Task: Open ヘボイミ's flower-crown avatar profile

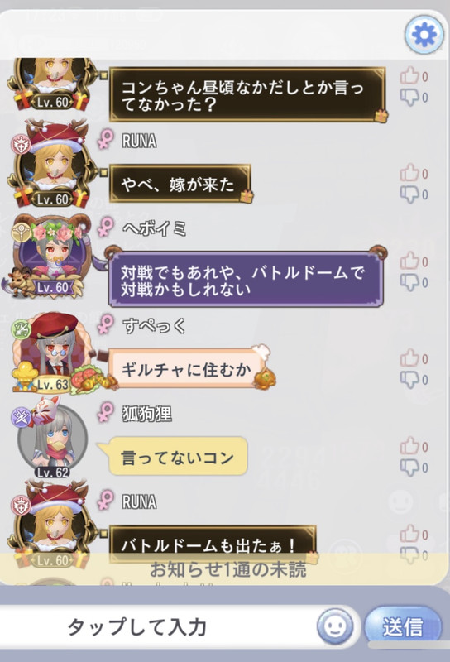Action: 50,256
